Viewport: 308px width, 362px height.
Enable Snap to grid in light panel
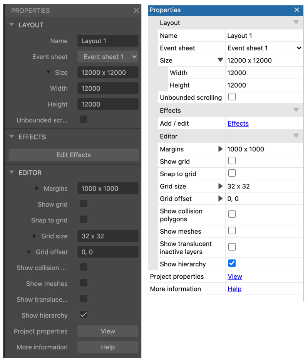click(x=232, y=173)
